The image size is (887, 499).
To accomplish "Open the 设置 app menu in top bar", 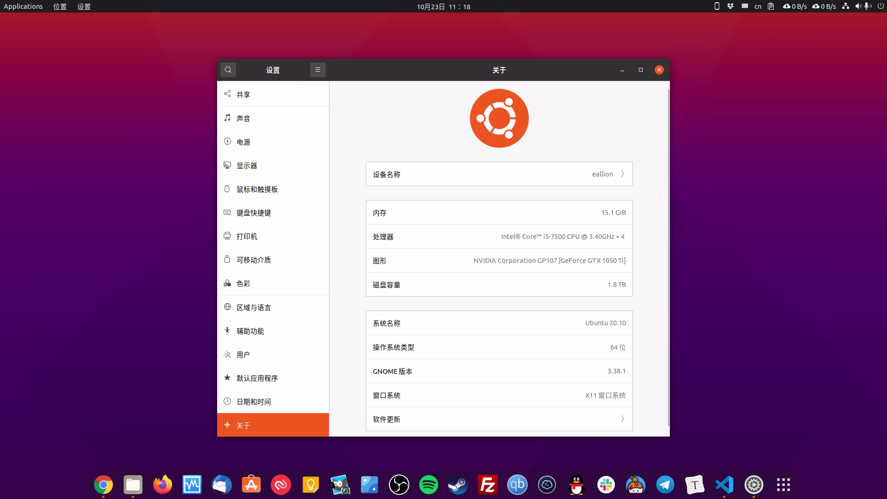I will pyautogui.click(x=84, y=6).
